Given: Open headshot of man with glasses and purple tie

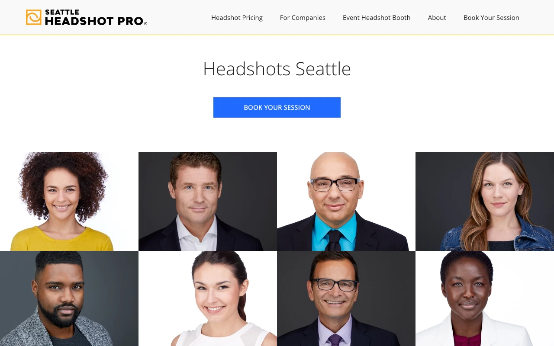Looking at the screenshot, I should pyautogui.click(x=346, y=298).
